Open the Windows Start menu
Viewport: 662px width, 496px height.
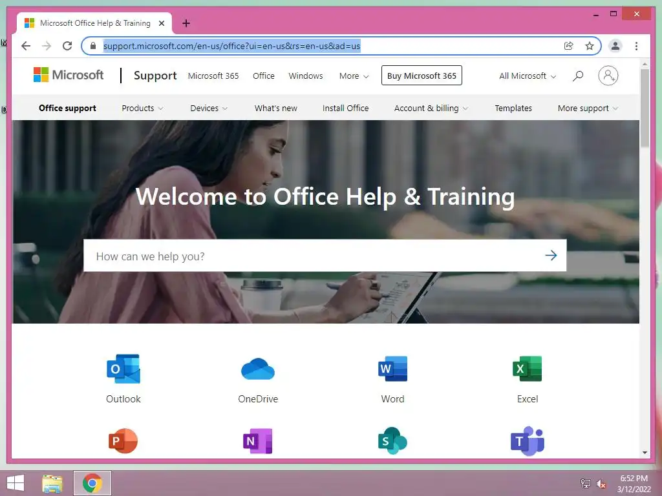click(x=16, y=483)
